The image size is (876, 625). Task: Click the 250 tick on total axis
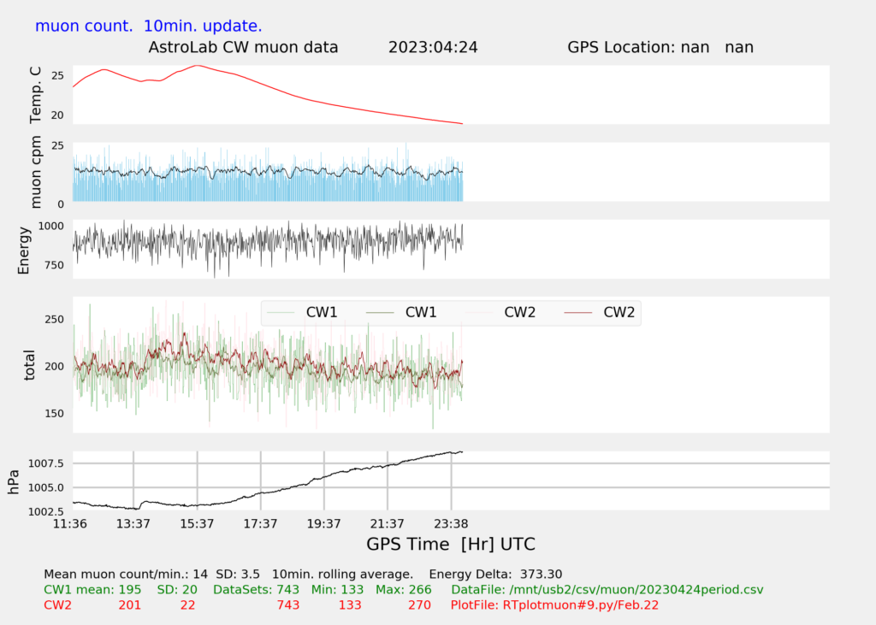(x=54, y=320)
